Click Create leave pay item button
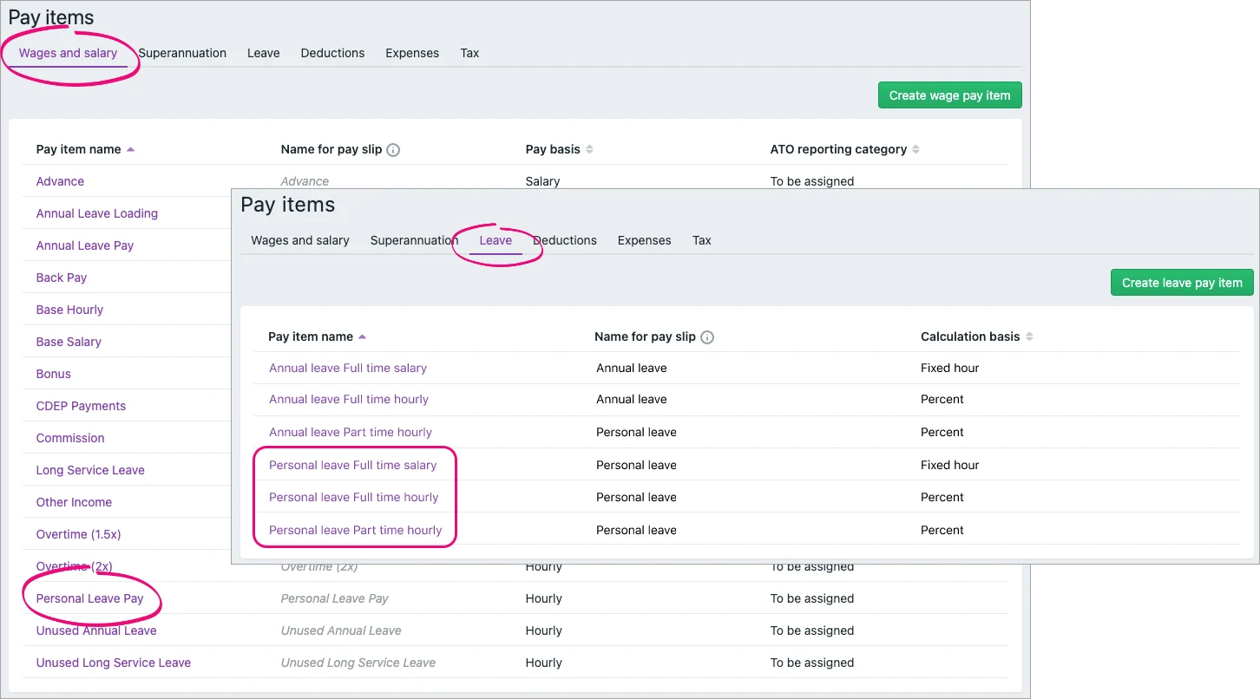This screenshot has width=1260, height=699. (1182, 283)
